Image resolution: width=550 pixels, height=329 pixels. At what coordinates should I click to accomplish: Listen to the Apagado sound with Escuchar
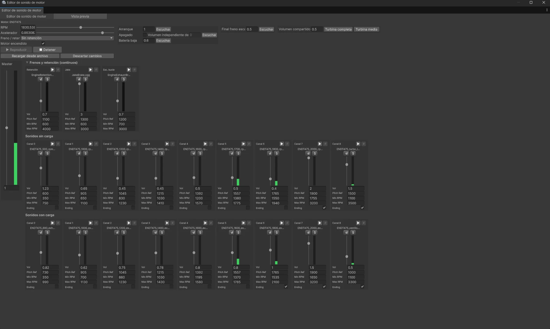pyautogui.click(x=209, y=35)
